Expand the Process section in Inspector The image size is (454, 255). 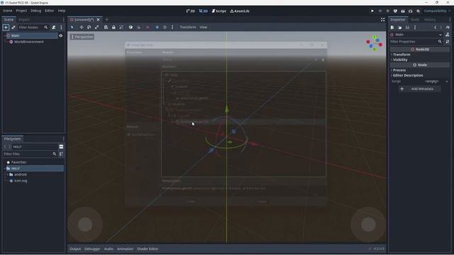(x=399, y=70)
